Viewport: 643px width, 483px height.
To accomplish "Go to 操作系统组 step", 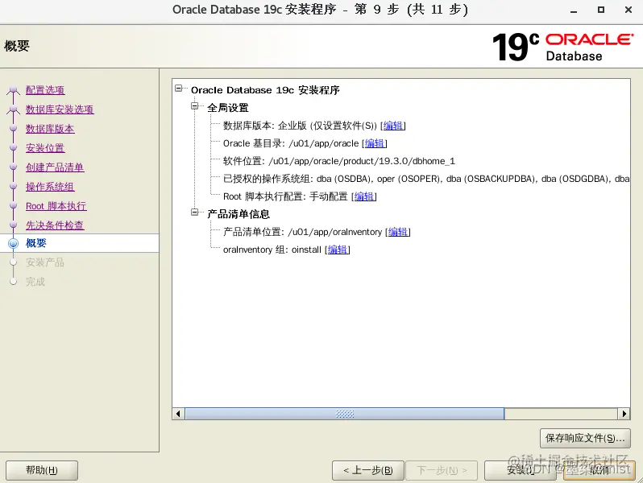I will coord(50,187).
